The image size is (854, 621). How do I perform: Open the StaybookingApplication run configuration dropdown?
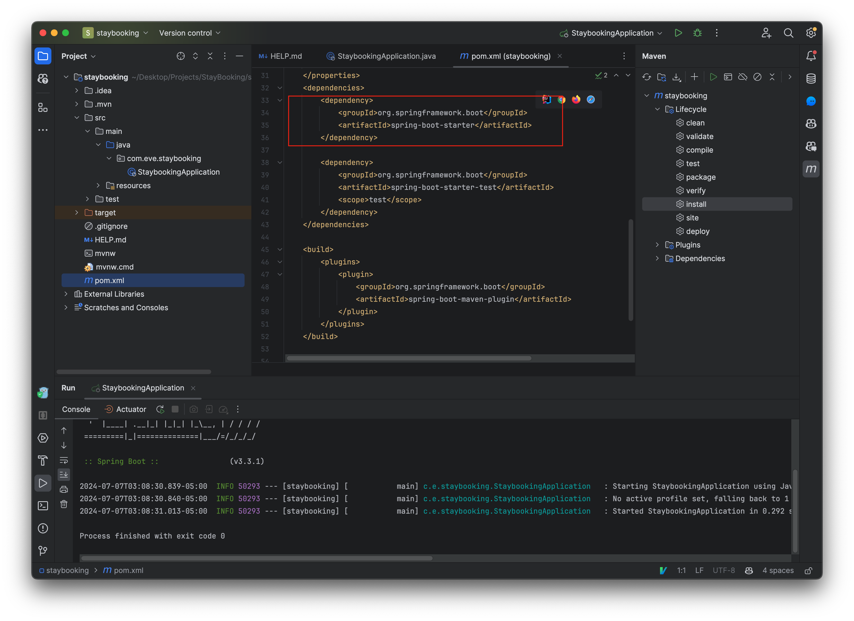(612, 33)
